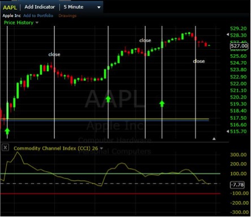Click the 527.00 current price label
This screenshot has height=217, width=251.
[x=239, y=46]
